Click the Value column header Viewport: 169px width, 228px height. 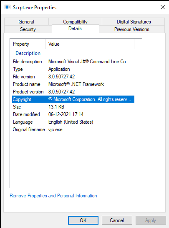[90, 44]
